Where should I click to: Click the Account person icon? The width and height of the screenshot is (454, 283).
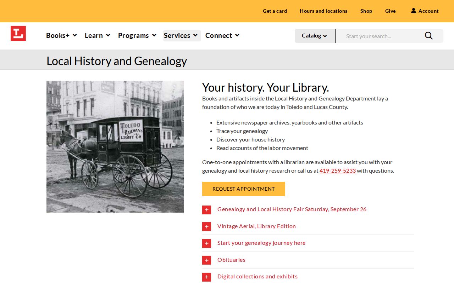click(414, 11)
